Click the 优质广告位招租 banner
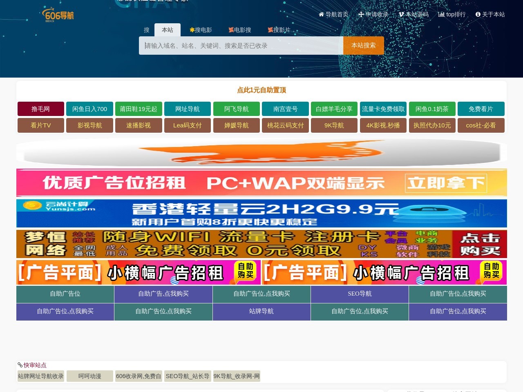The width and height of the screenshot is (523, 392). (x=261, y=183)
